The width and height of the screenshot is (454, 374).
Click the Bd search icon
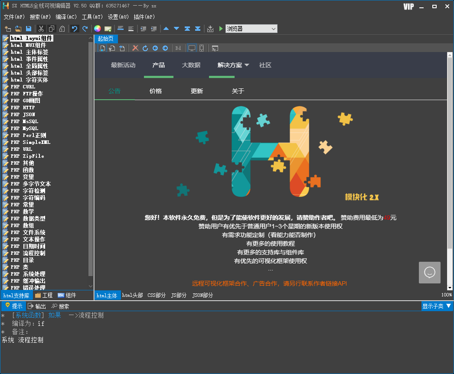(x=178, y=48)
